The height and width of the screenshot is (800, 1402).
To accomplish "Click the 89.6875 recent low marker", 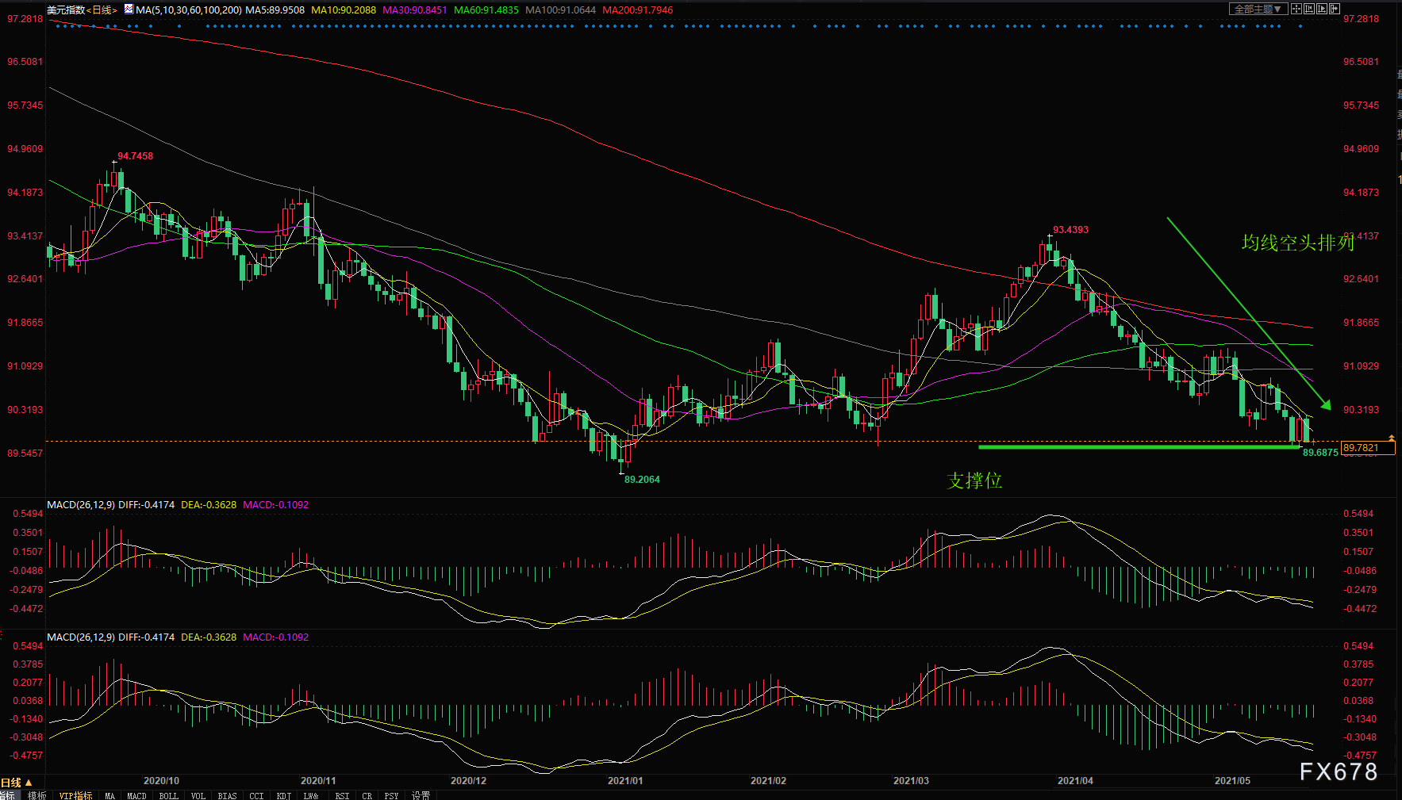I will 1320,452.
